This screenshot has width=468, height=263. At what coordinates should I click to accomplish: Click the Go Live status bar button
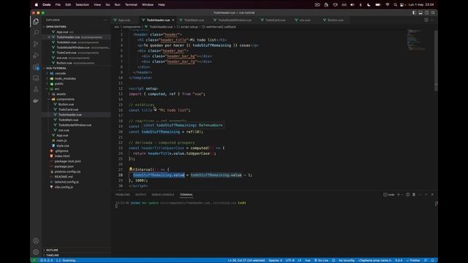coord(321,260)
